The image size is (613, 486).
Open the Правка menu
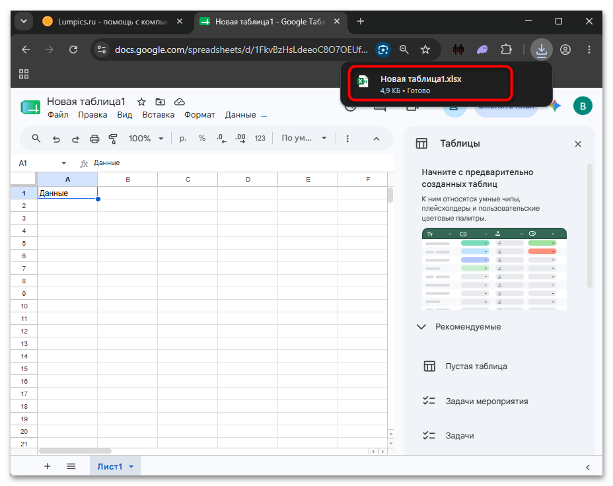tap(92, 115)
